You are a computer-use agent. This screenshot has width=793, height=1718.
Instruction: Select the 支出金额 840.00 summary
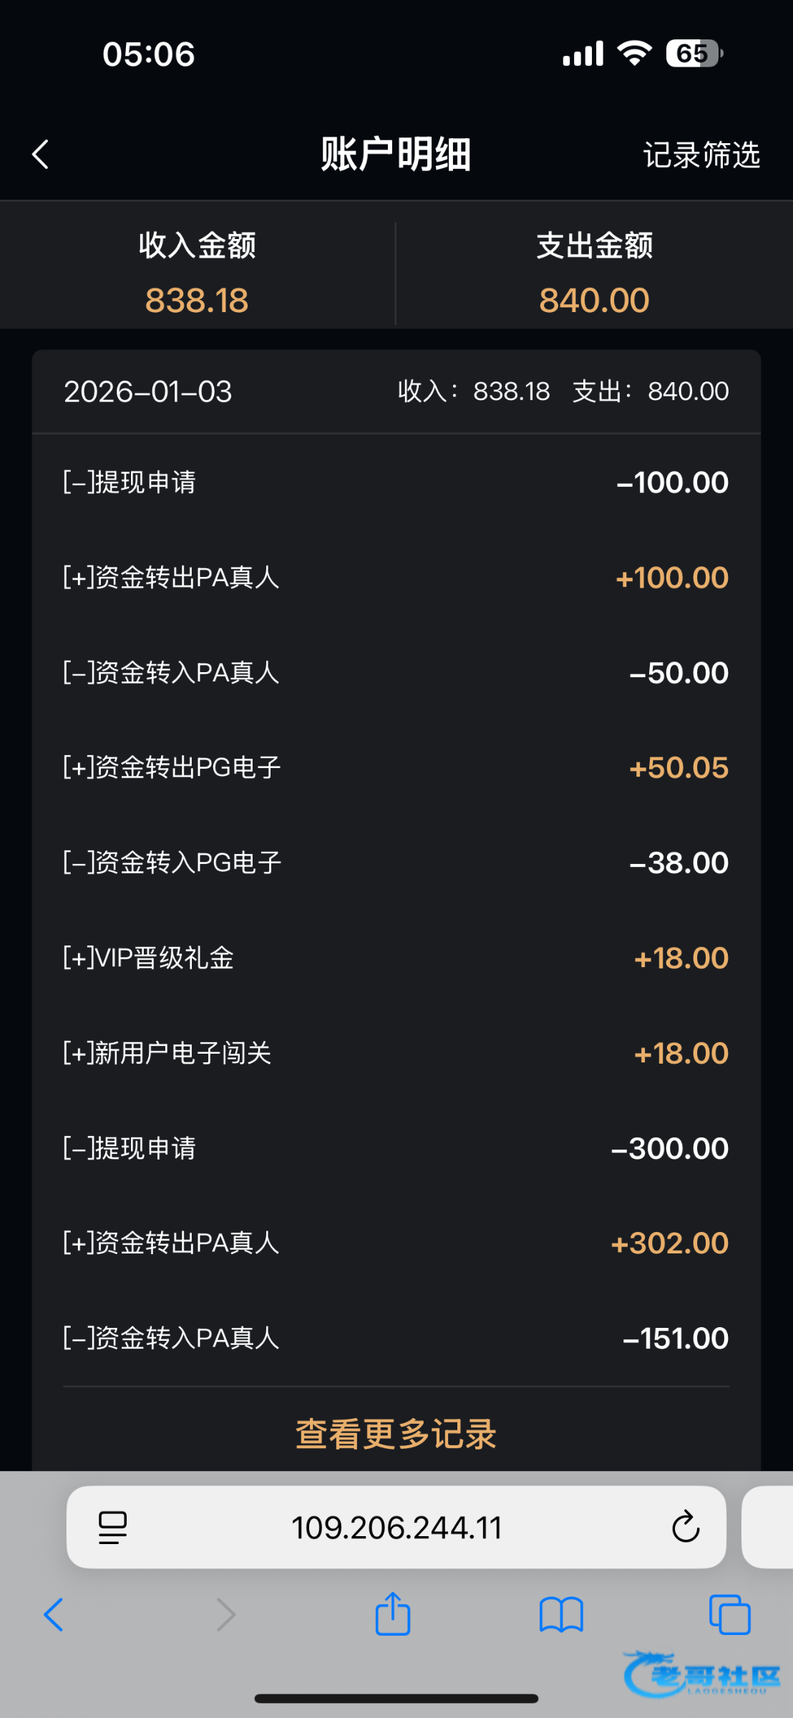pos(594,273)
